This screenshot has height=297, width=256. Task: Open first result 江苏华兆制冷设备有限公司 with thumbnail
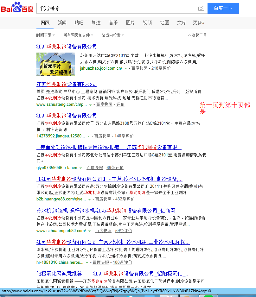[x=67, y=47]
